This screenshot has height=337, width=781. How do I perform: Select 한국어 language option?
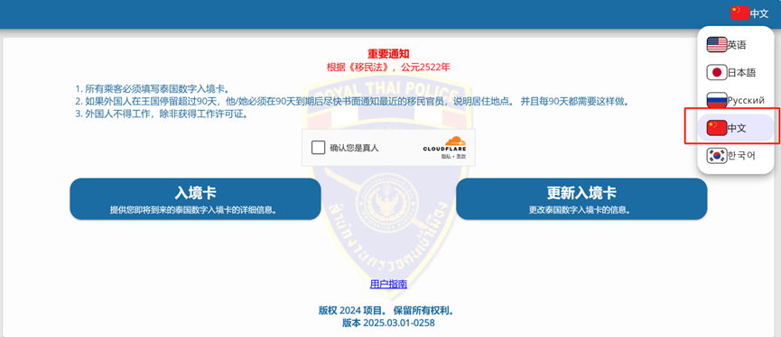pyautogui.click(x=736, y=156)
